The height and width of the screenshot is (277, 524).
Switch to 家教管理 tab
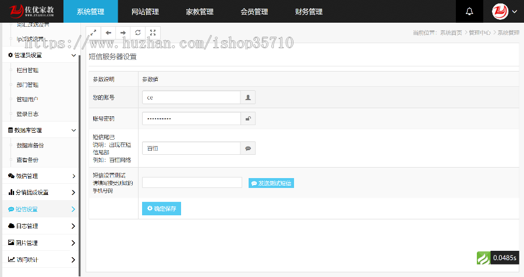(200, 12)
